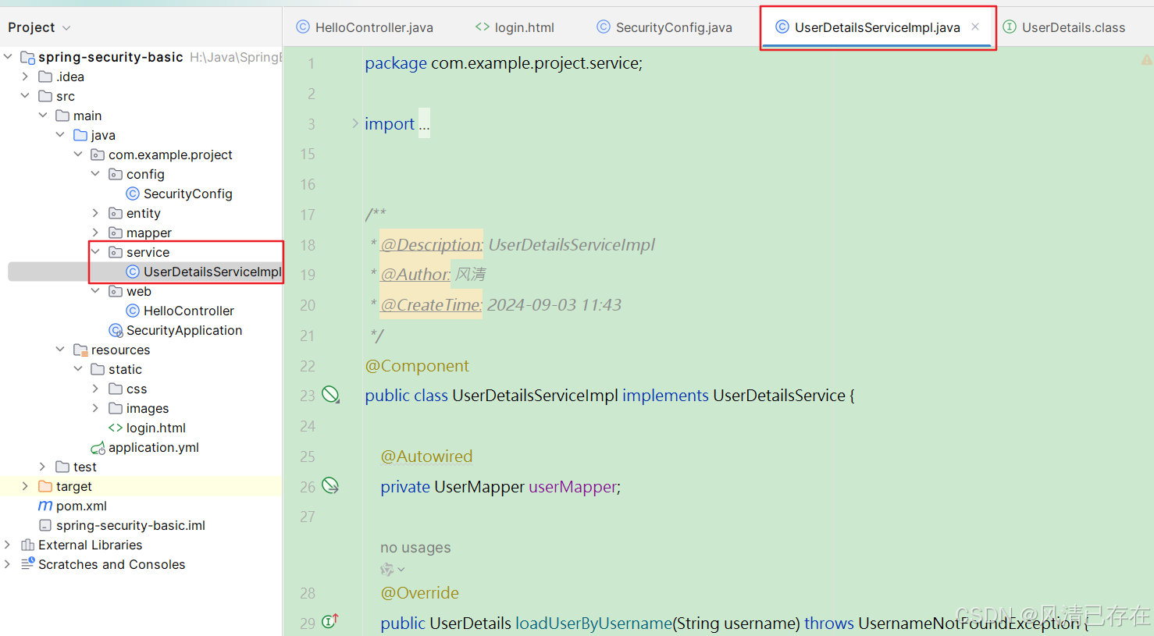Viewport: 1154px width, 636px height.
Task: Open the AI author inlay dropdown above @Override
Action: point(393,570)
